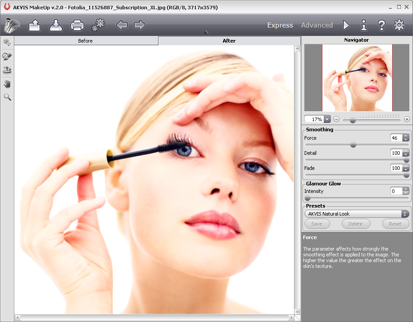
Task: Open the zoom percentage dropdown
Action: (x=327, y=119)
